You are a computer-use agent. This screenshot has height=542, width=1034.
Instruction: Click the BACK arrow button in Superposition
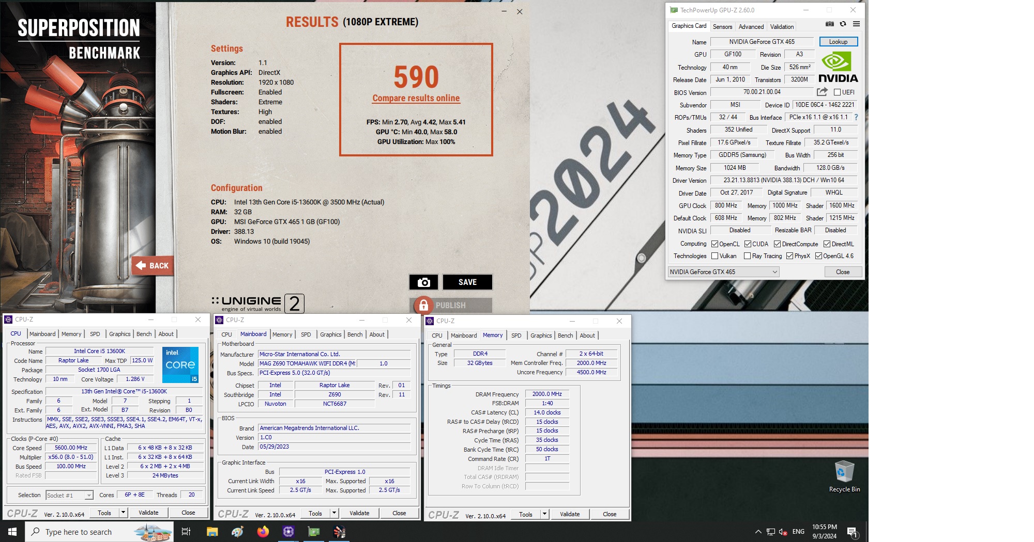(x=152, y=265)
